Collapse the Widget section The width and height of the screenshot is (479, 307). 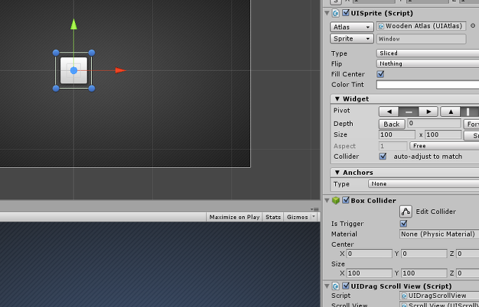click(337, 99)
